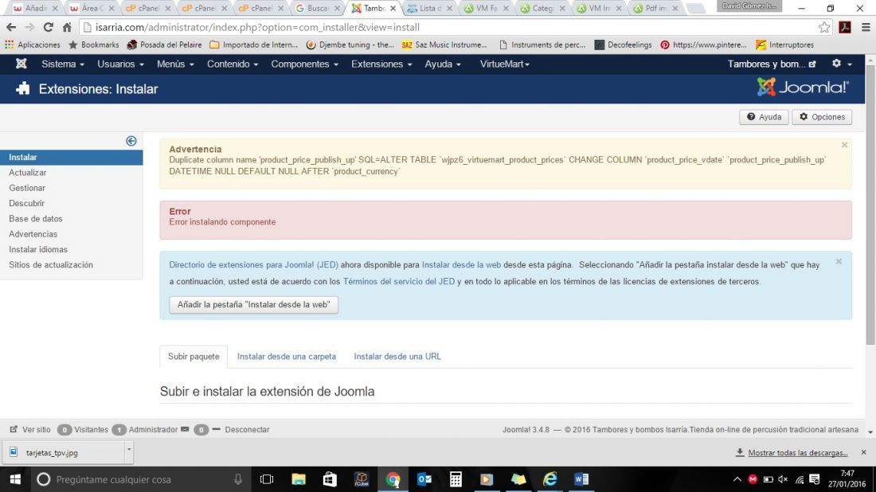Open the browser home page
This screenshot has width=876, height=492.
[67, 27]
